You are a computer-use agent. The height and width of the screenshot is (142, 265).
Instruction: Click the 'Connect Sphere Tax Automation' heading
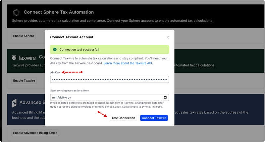(x=59, y=12)
